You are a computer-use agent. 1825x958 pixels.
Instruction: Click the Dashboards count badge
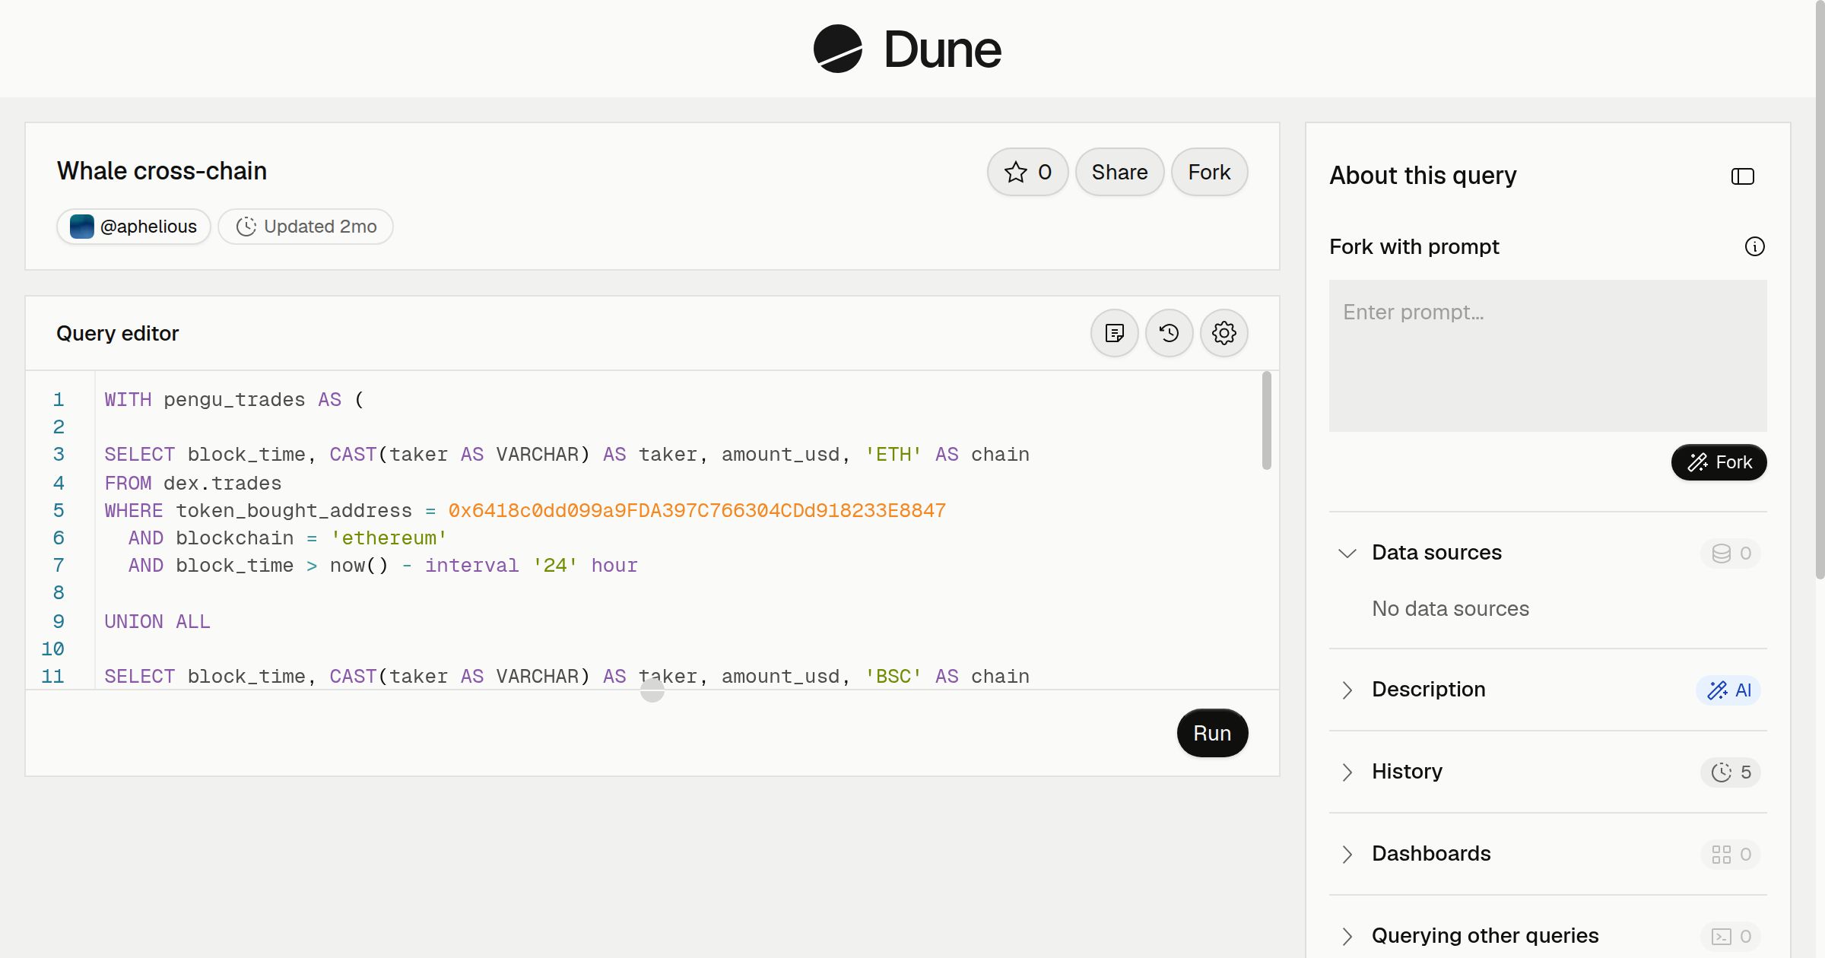(1731, 855)
